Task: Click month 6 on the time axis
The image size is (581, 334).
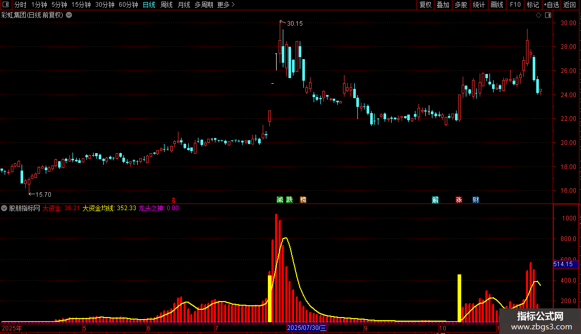Action: coord(149,328)
